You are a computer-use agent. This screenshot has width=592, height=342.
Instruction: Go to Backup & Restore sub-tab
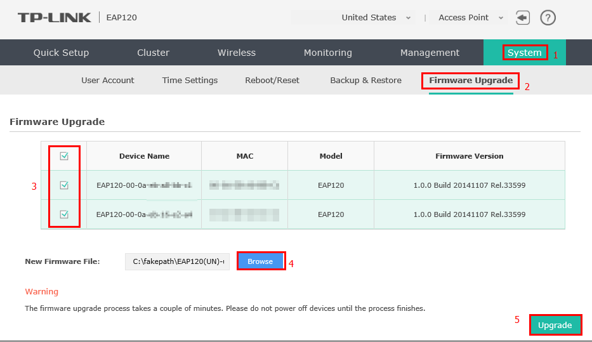point(366,81)
